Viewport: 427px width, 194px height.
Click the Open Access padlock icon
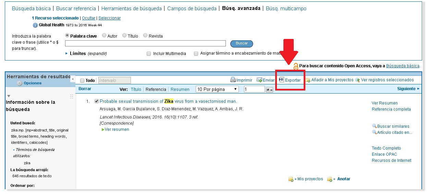tap(296, 67)
